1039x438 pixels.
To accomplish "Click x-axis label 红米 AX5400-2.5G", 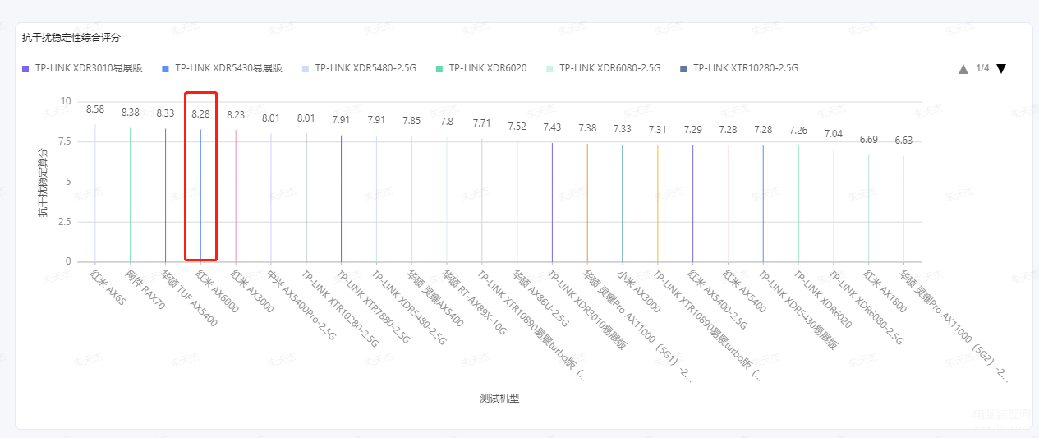I will click(719, 299).
